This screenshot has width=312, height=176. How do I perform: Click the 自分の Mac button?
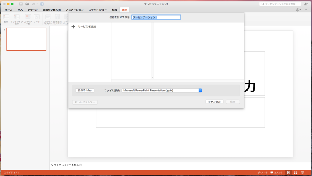coord(85,91)
